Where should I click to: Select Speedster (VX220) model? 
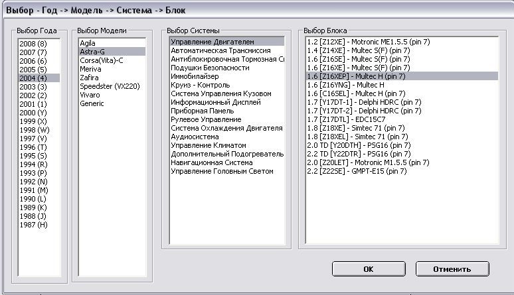(110, 86)
